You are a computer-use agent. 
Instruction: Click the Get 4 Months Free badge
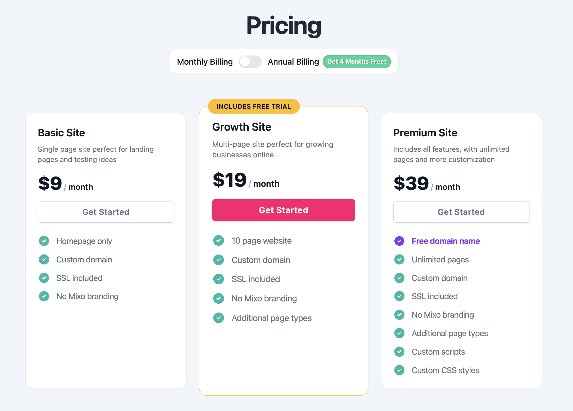[x=357, y=61]
